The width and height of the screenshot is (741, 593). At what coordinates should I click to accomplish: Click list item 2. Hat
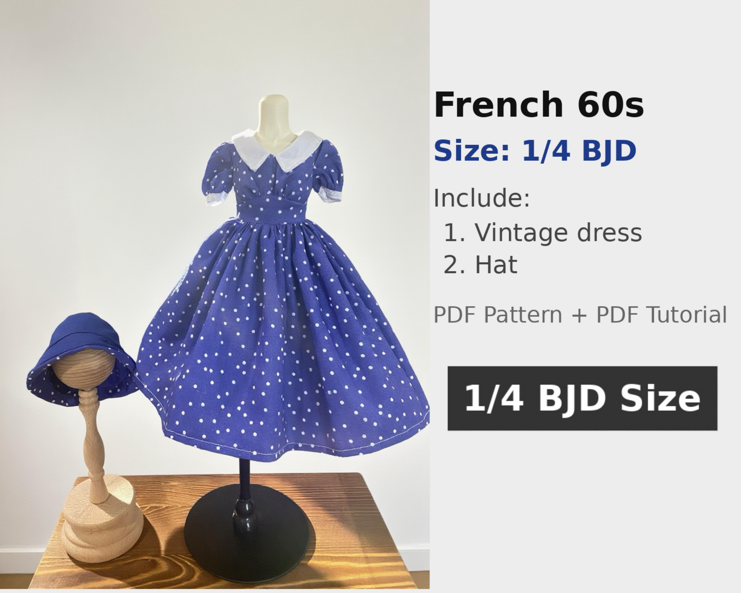[481, 265]
